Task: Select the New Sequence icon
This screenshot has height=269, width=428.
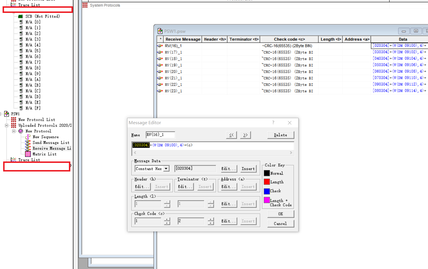Action: [28, 137]
